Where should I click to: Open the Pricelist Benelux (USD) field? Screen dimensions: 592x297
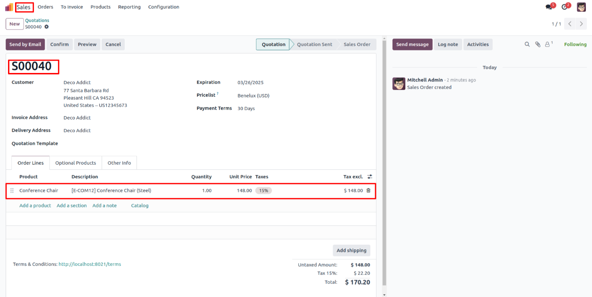click(253, 96)
